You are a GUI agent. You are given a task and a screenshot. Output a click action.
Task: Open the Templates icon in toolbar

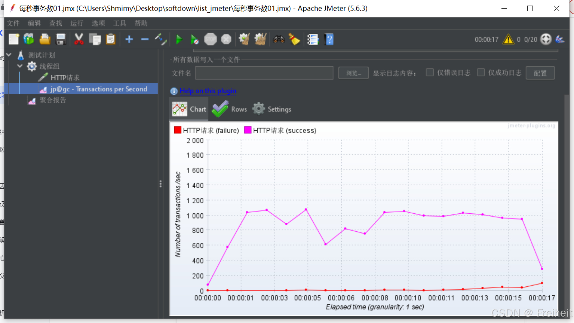tap(29, 39)
